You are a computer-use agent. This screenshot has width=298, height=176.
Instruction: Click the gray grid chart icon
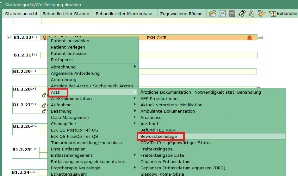point(232,14)
